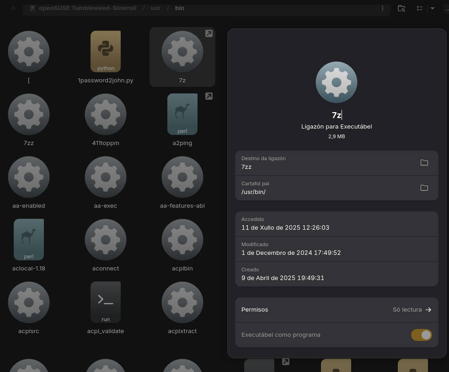Click the search folder icon in header
The height and width of the screenshot is (372, 449).
[x=401, y=8]
